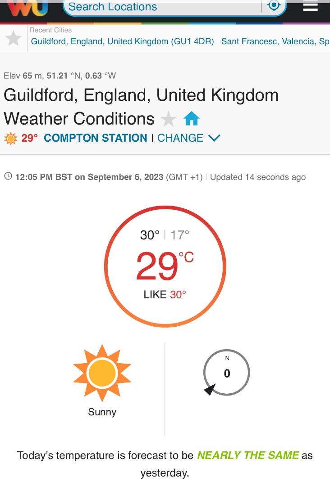The image size is (330, 486).
Task: Click the 29°C temperature circle gauge
Action: (165, 266)
